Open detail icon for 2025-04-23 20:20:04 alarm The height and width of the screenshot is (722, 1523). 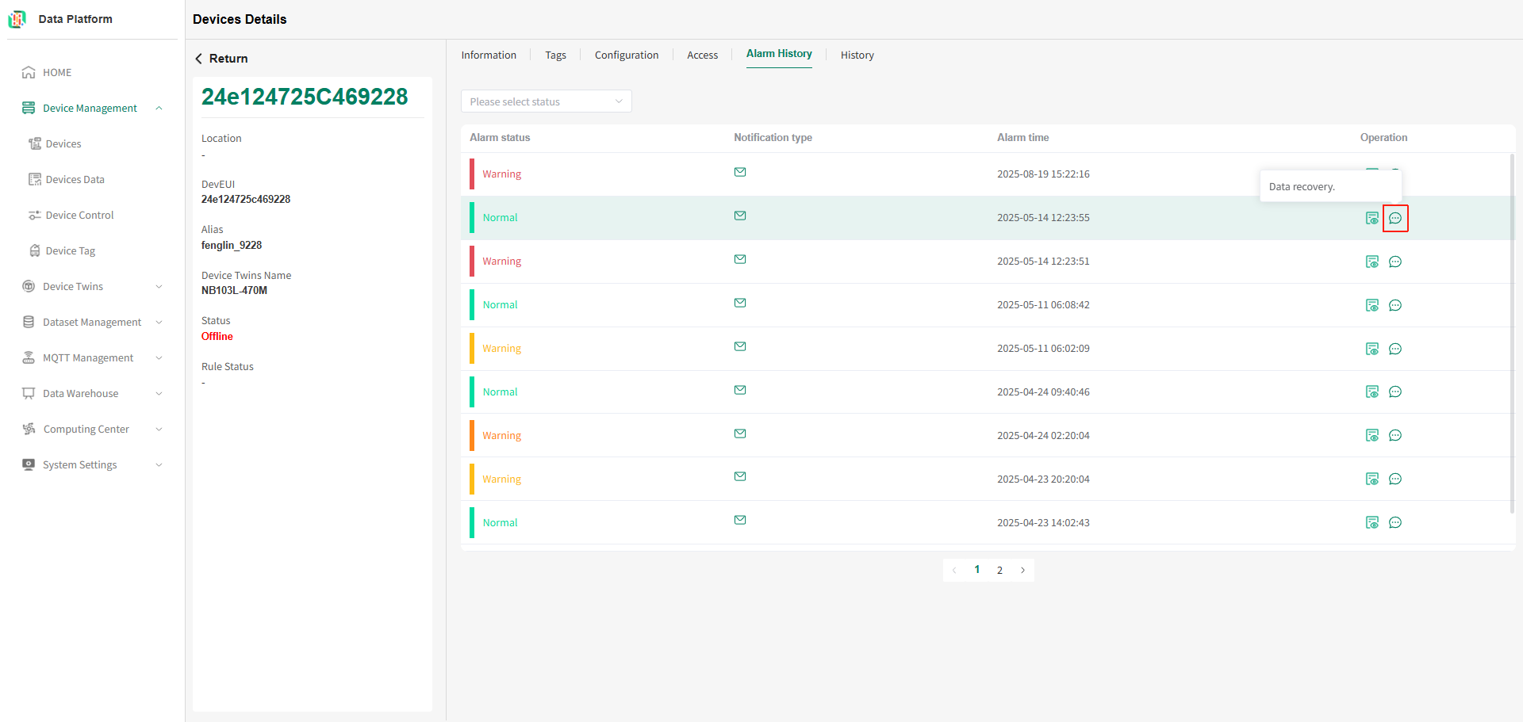coord(1372,479)
